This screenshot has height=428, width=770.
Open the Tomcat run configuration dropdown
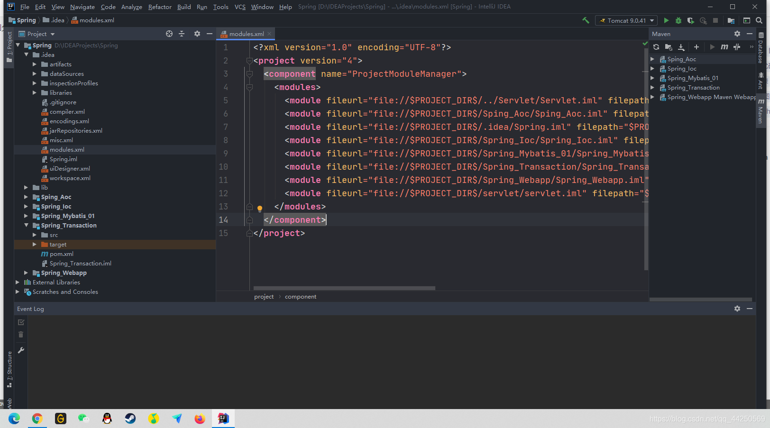click(x=651, y=20)
